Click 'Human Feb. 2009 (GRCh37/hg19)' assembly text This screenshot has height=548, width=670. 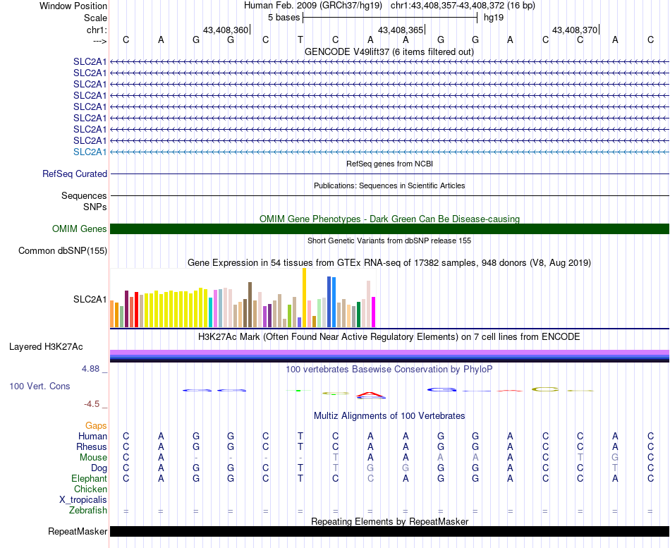tap(312, 6)
